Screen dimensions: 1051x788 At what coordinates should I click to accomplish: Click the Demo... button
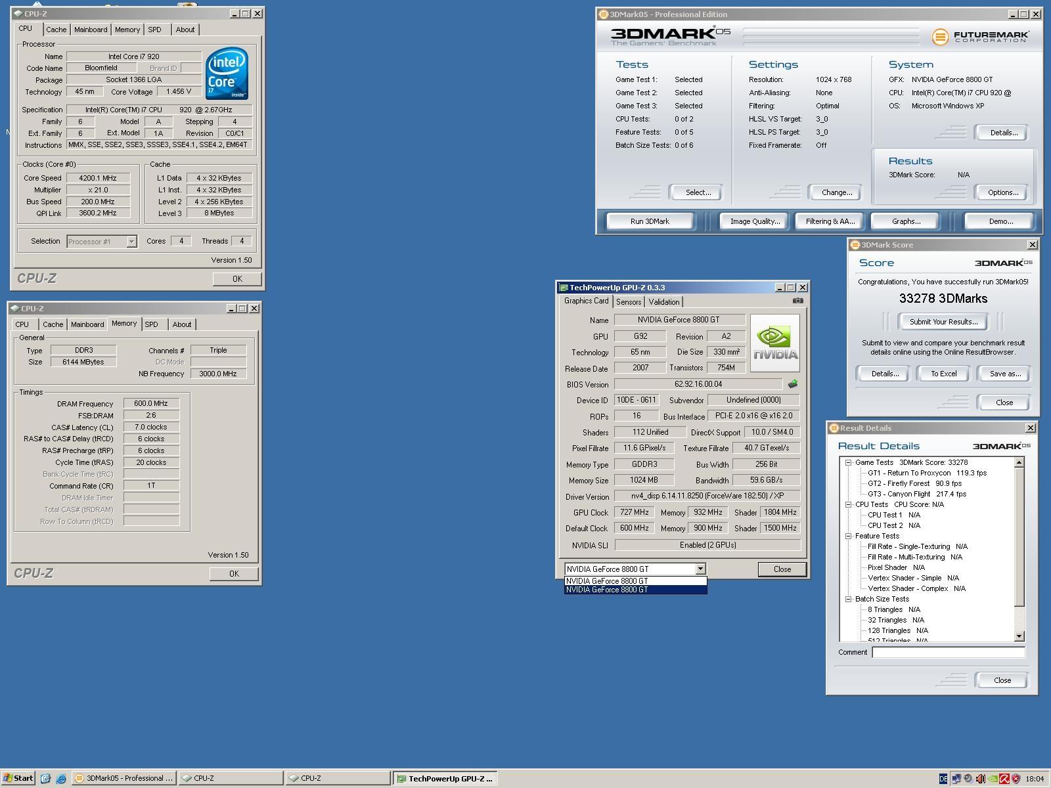click(1000, 221)
